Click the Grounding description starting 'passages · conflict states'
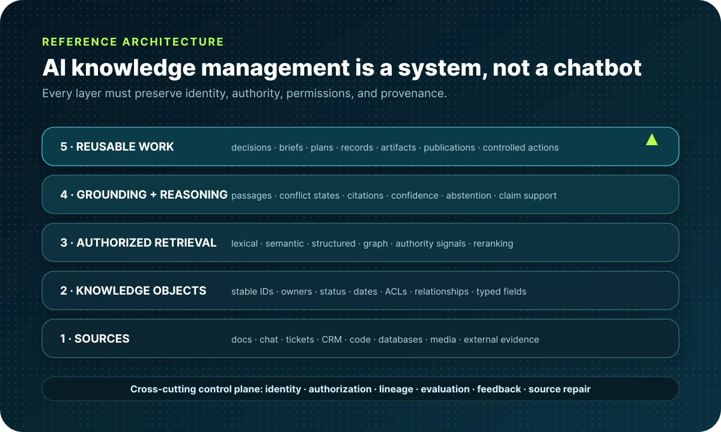Image resolution: width=721 pixels, height=432 pixels. tap(394, 196)
